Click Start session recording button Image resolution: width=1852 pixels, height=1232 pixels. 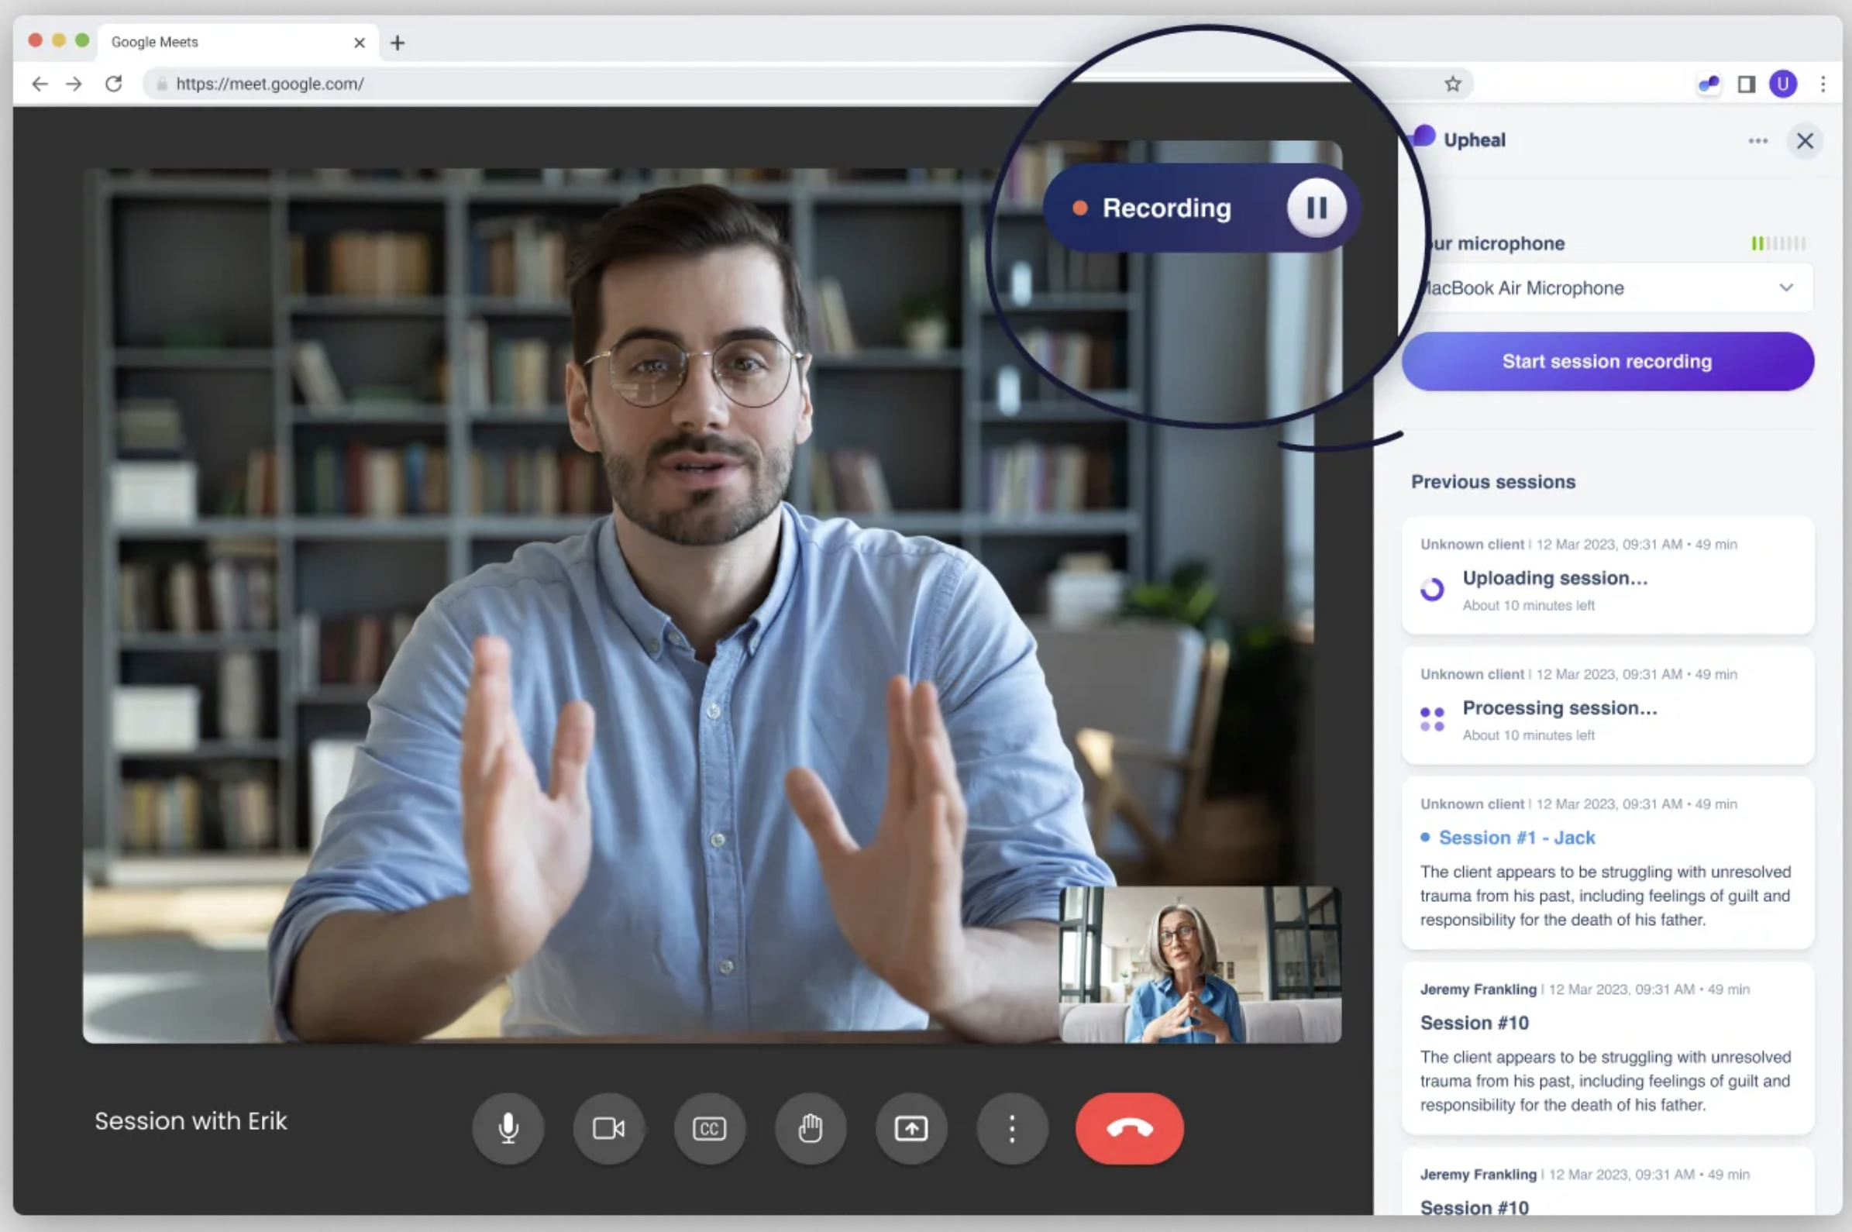1607,361
